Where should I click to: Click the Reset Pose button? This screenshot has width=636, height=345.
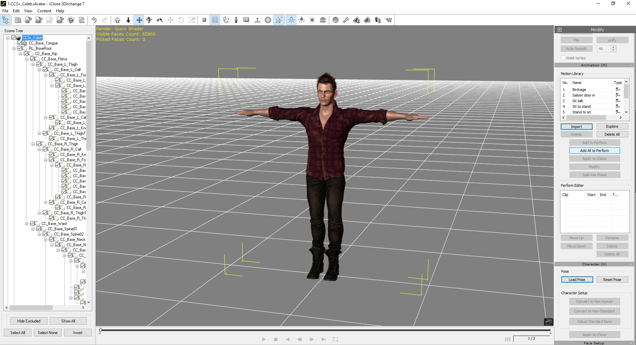[612, 280]
